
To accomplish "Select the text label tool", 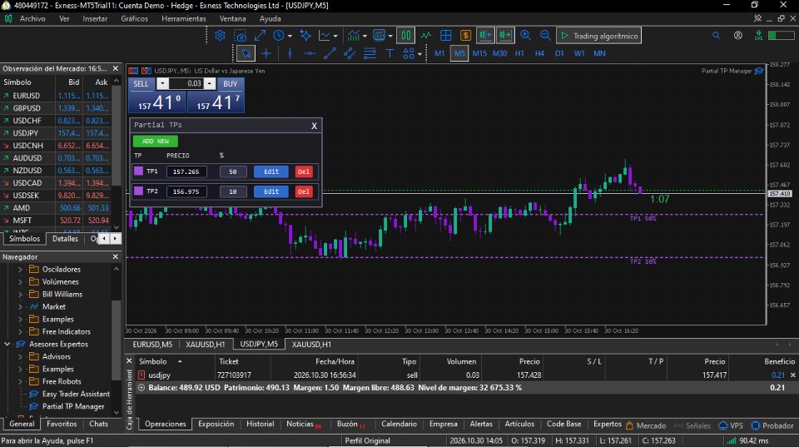I will coord(390,53).
